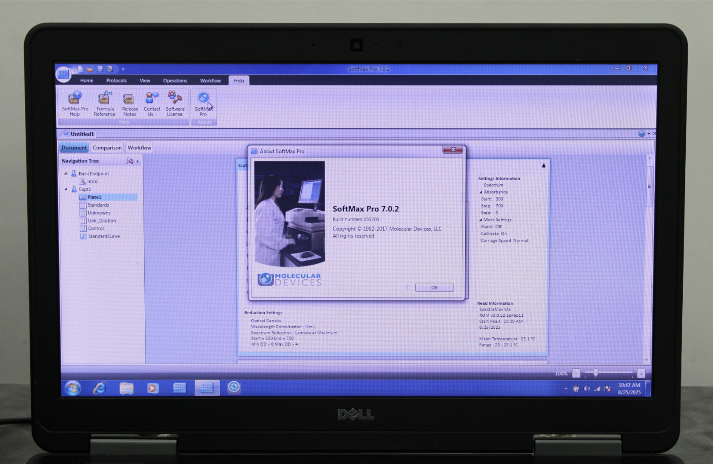Image resolution: width=713 pixels, height=464 pixels.
Task: Open the Windows Start menu
Action: tap(73, 388)
